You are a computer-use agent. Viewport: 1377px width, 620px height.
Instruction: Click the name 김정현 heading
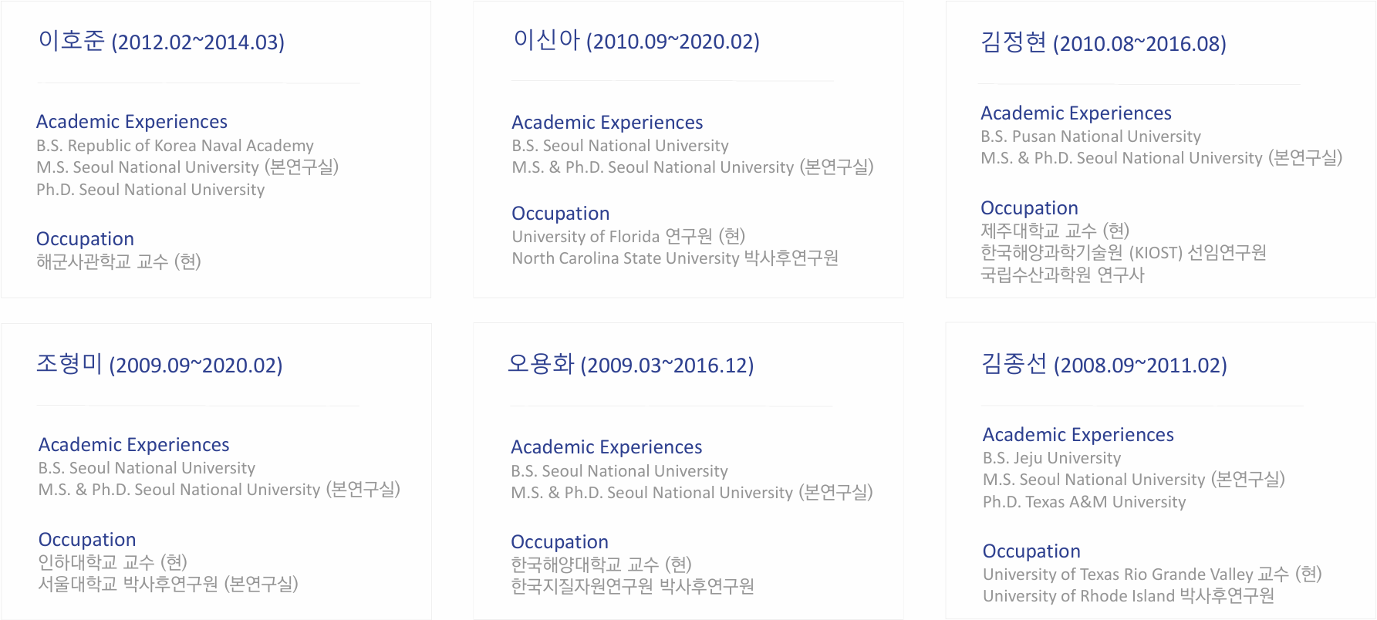point(1102,42)
